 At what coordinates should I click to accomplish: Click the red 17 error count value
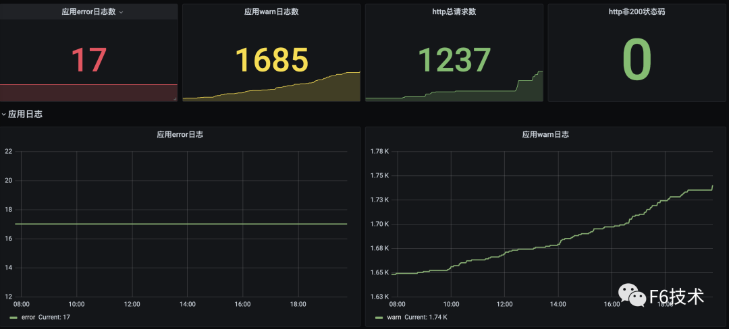(88, 60)
